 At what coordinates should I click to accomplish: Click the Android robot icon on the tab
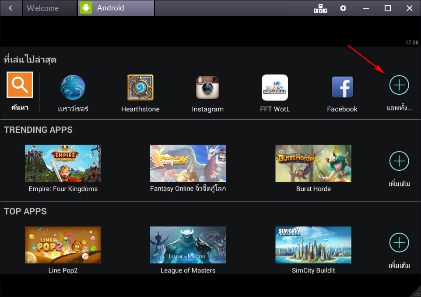86,8
